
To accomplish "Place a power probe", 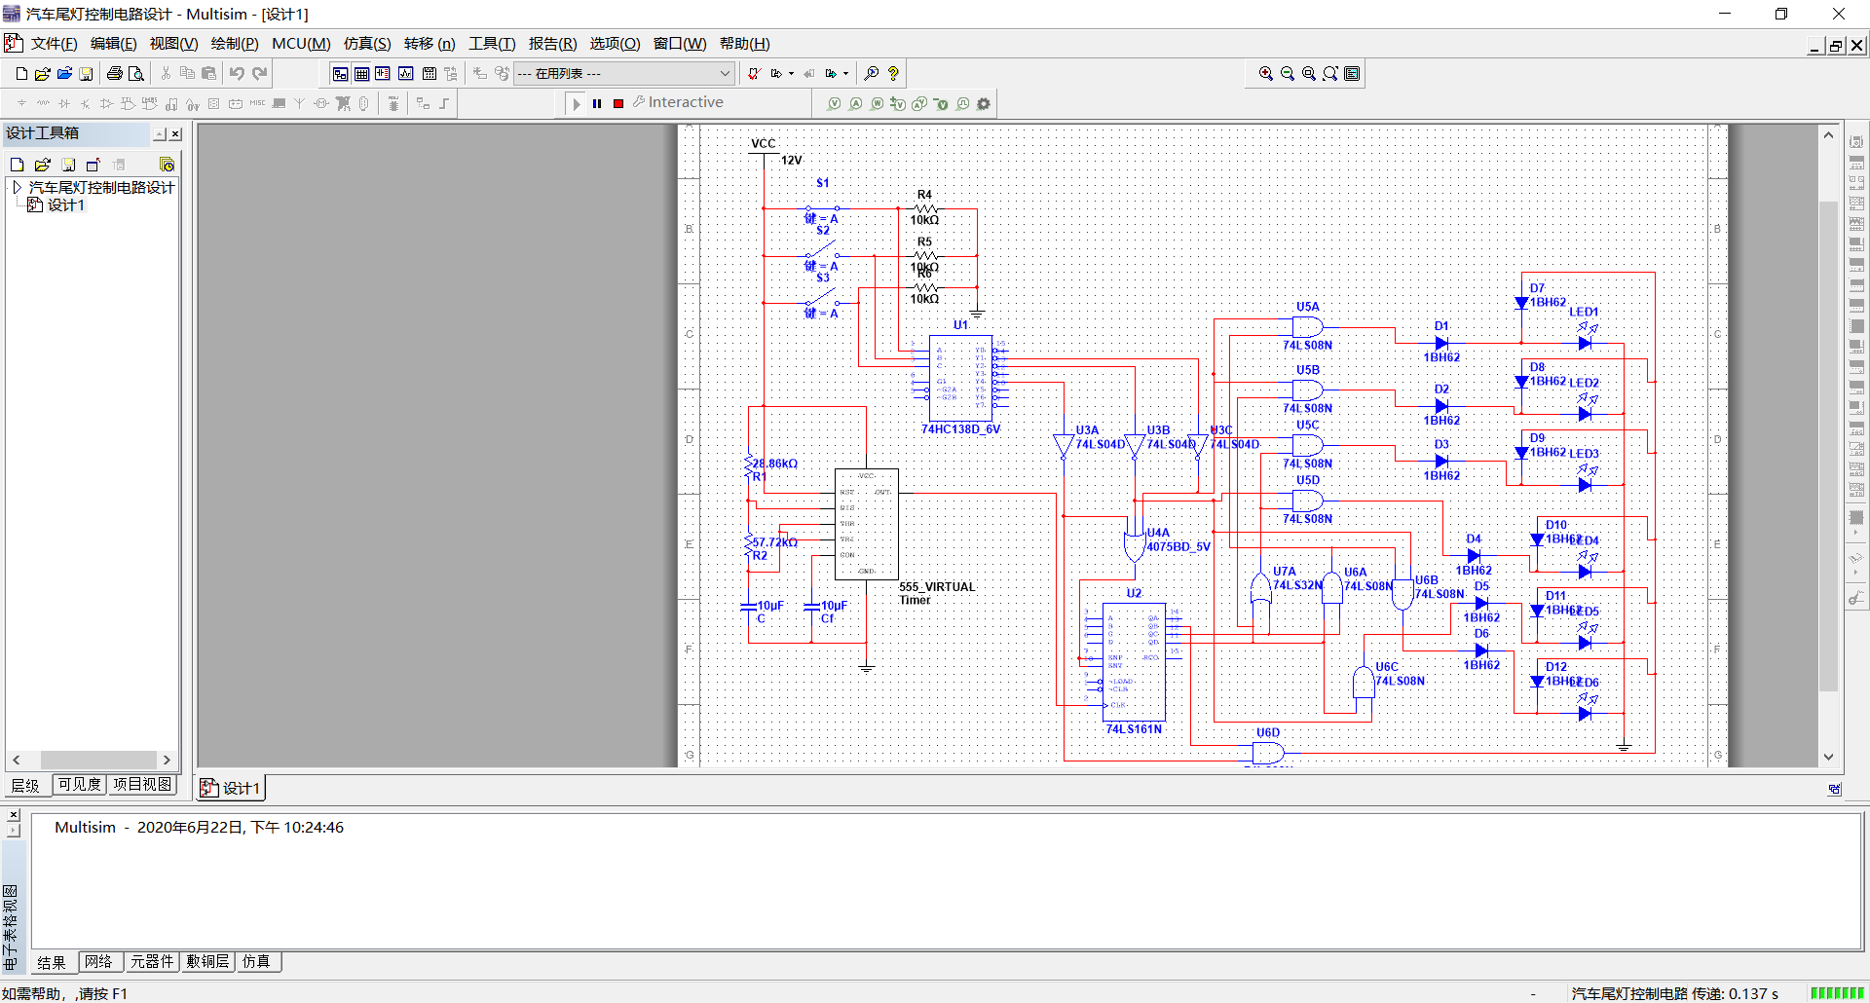I will pyautogui.click(x=877, y=103).
